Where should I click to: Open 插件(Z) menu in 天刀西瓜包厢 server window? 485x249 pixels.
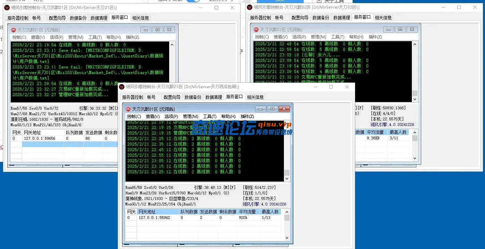(247, 117)
